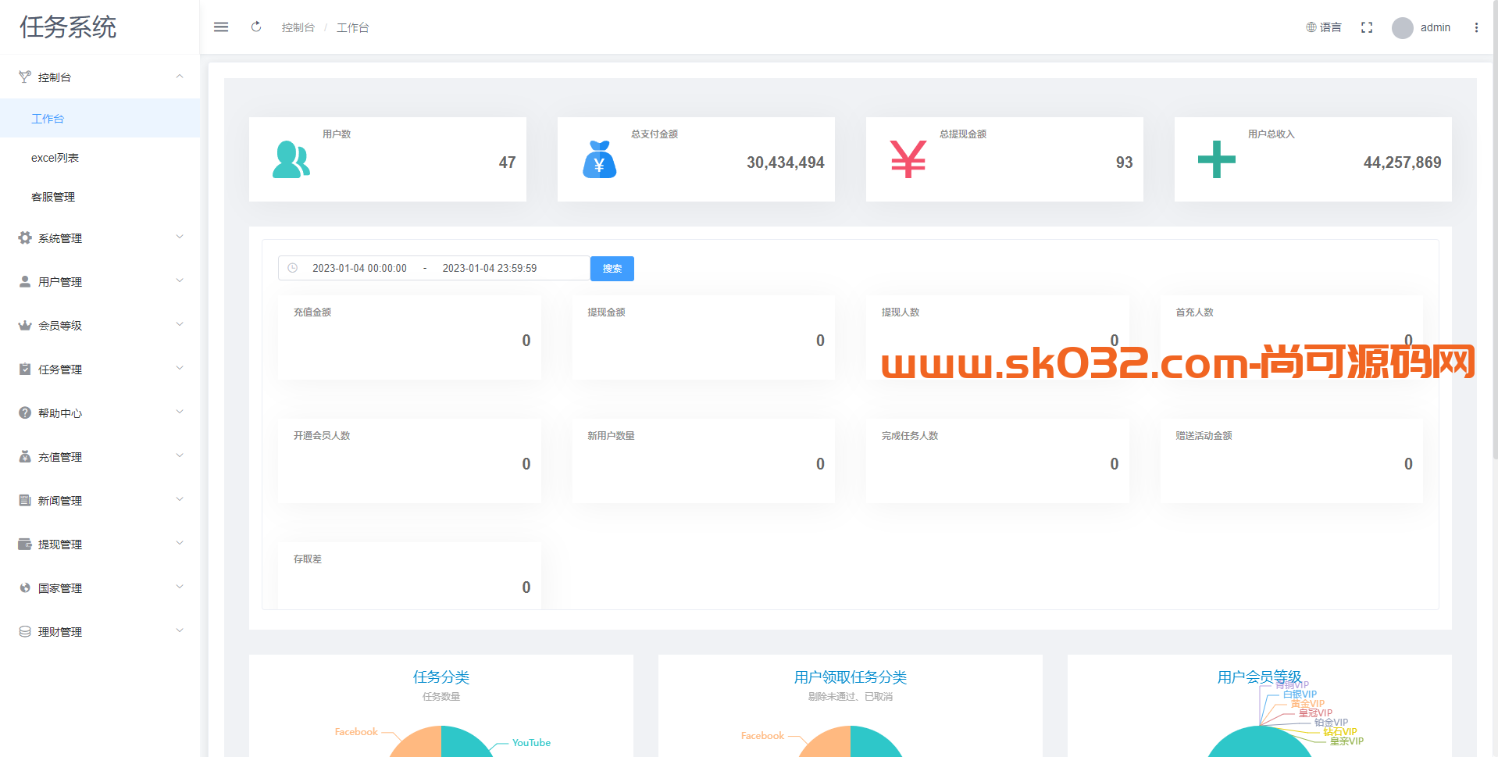Expand the 任务管理 submenu arrow

[x=180, y=368]
